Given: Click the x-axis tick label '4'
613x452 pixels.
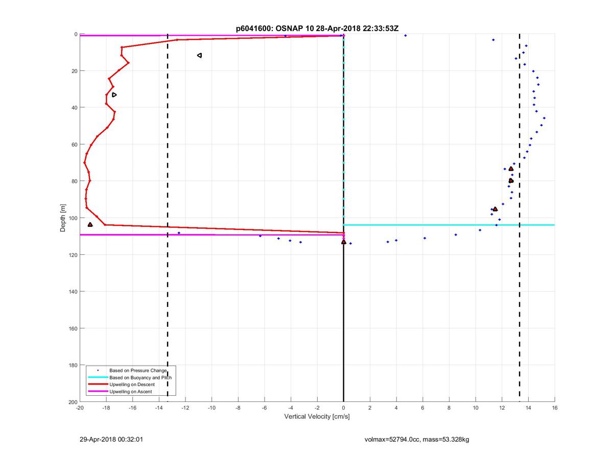Looking at the screenshot, I should pyautogui.click(x=396, y=408).
